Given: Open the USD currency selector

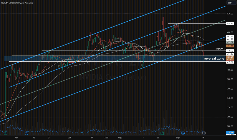Looking at the screenshot, I should pyautogui.click(x=231, y=3).
